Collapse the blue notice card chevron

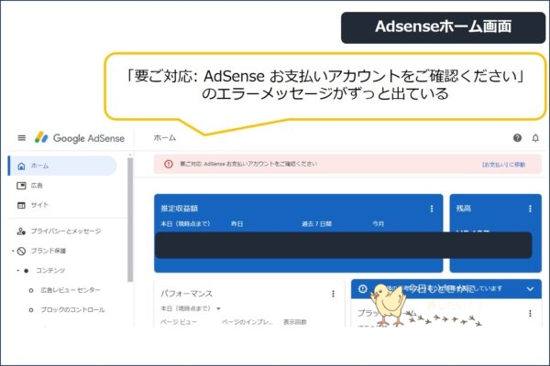[x=530, y=289]
